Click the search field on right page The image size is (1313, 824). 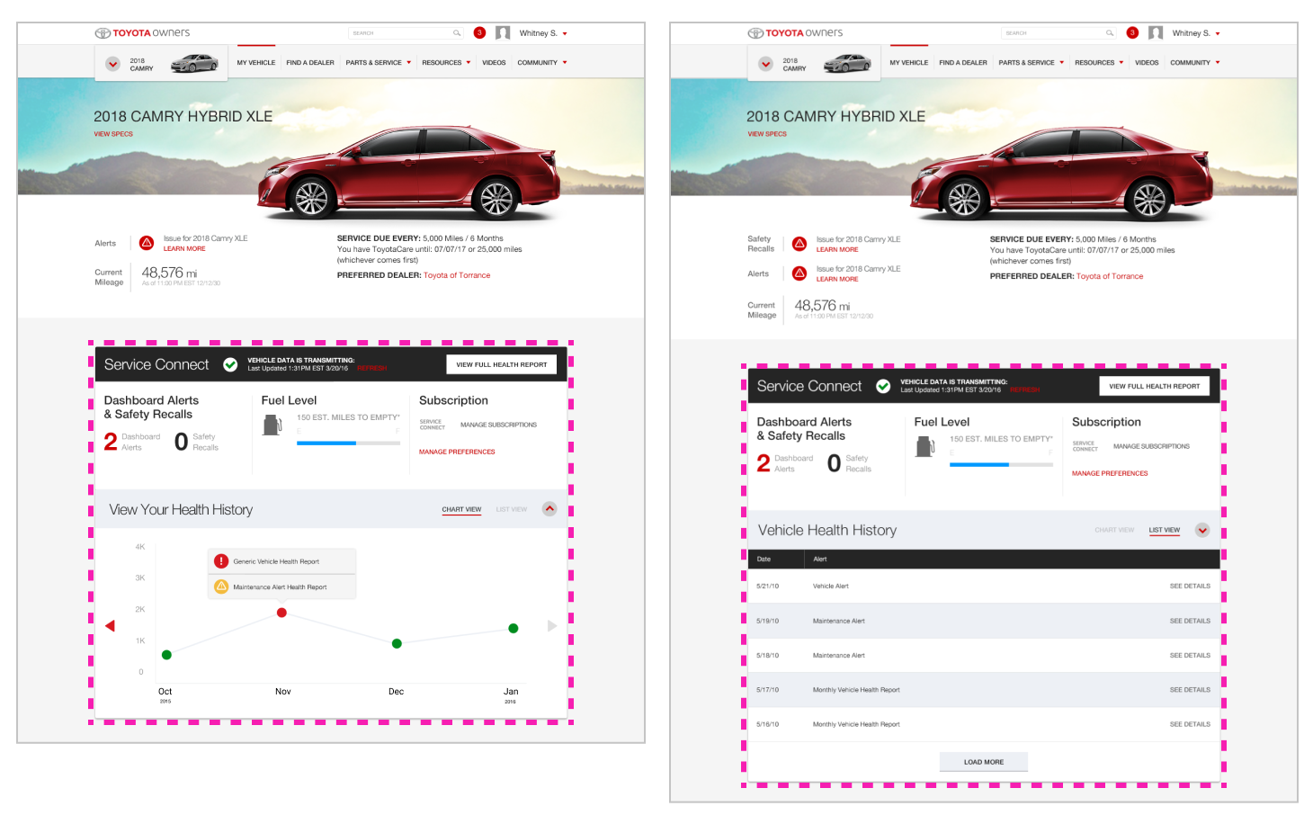pyautogui.click(x=1059, y=33)
